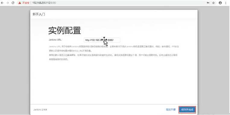This screenshot has height=115, width=230.
Task: Click the not secure warning icon
Action: point(20,3)
